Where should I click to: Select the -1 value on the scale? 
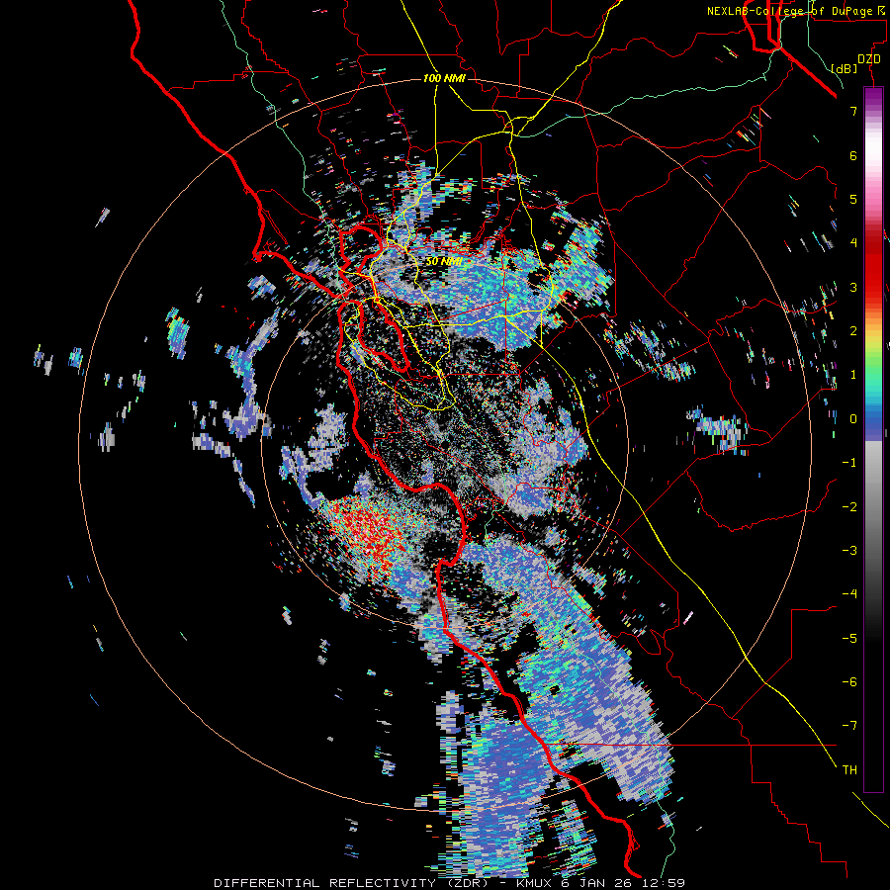click(x=849, y=463)
